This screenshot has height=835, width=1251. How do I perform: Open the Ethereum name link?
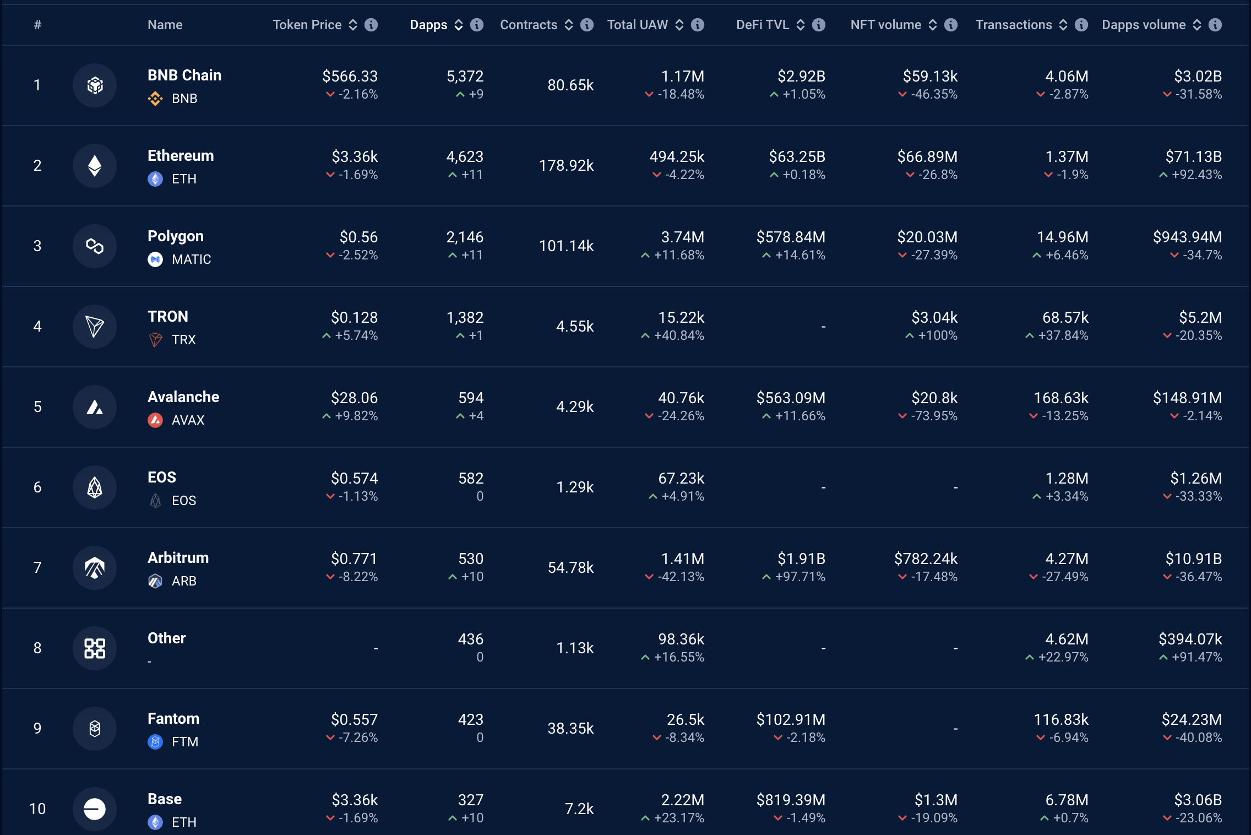coord(181,156)
